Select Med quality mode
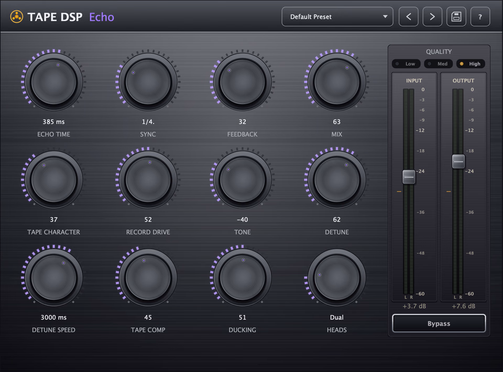The image size is (503, 372). (x=438, y=64)
